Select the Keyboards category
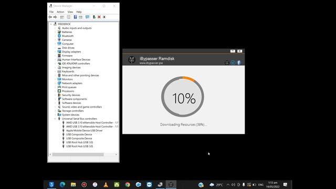Screen dimensions: 336x189 click(x=68, y=71)
